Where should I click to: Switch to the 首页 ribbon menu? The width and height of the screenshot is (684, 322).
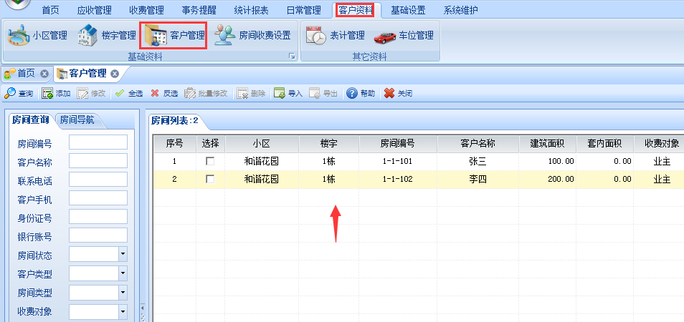(51, 10)
